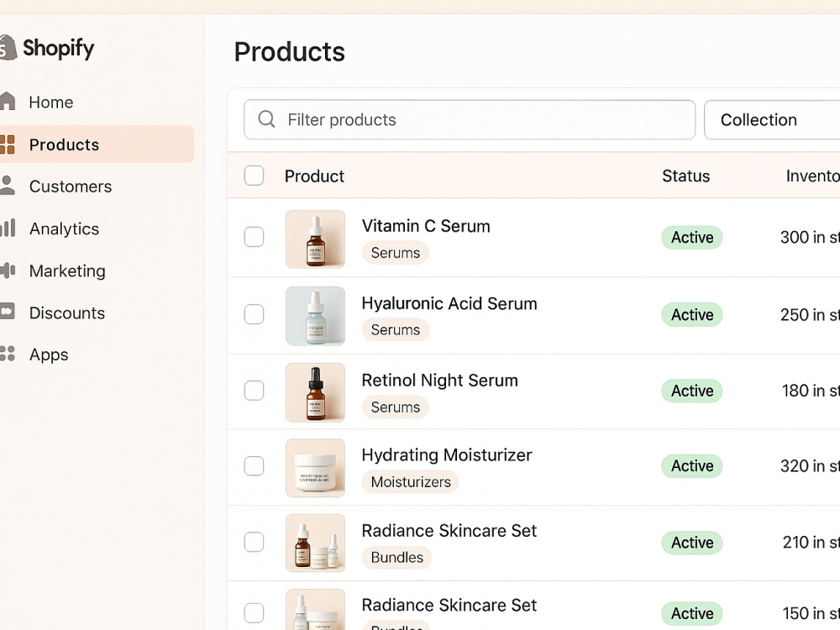Click the 180 in stock inventory cell
This screenshot has height=630, width=840.
(x=811, y=391)
